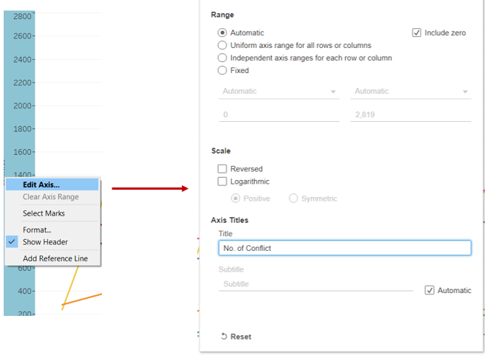This screenshot has width=487, height=355.
Task: Select the Fixed range option
Action: [222, 70]
